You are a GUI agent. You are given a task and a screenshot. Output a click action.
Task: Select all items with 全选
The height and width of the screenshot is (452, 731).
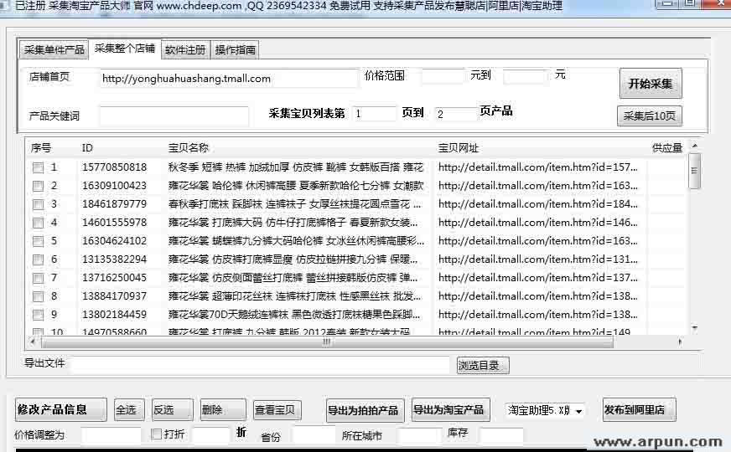pyautogui.click(x=129, y=410)
